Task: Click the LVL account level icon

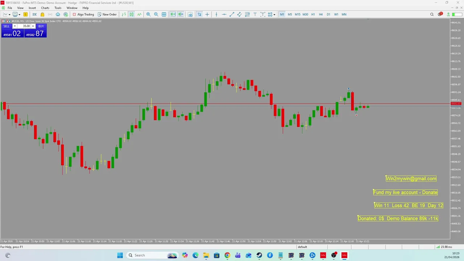Action: point(448,14)
